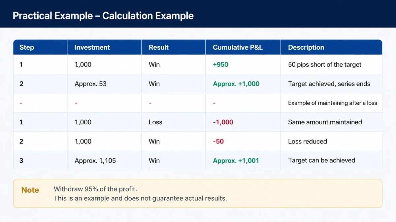
Task: Click 'Target achieved, series ends' description
Action: (x=329, y=84)
